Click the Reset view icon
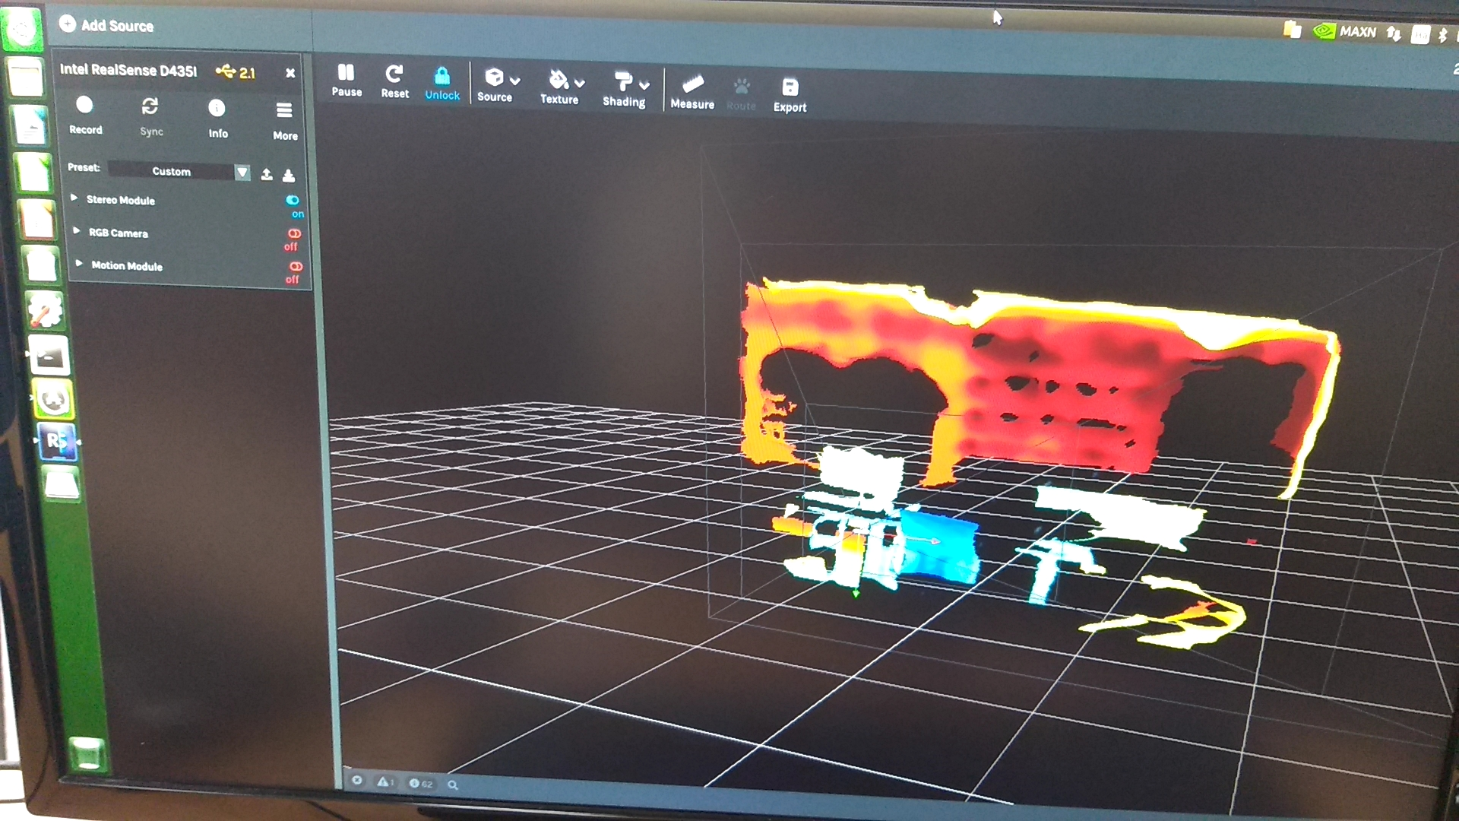The image size is (1459, 821). click(x=394, y=74)
